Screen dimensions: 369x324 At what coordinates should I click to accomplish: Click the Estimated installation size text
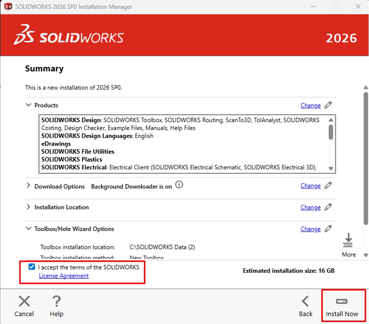[x=289, y=271]
